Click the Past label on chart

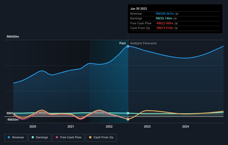[122, 43]
